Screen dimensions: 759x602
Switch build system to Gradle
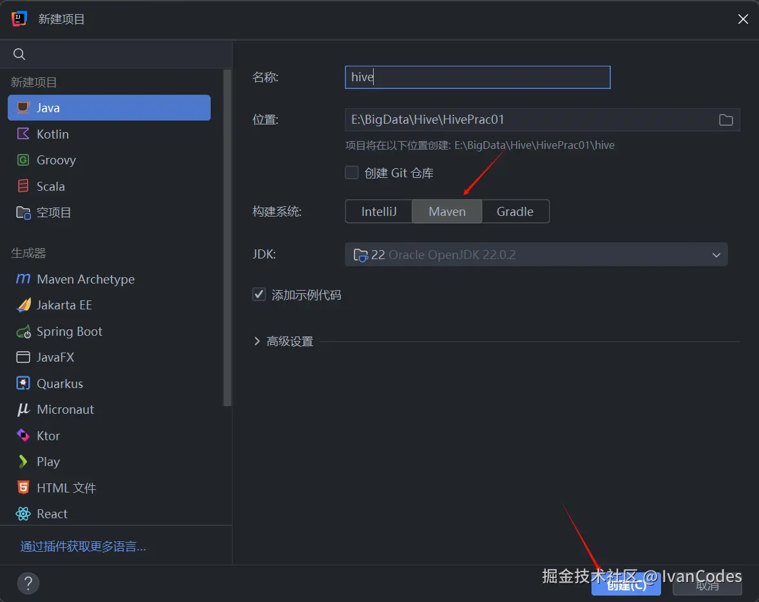coord(515,211)
